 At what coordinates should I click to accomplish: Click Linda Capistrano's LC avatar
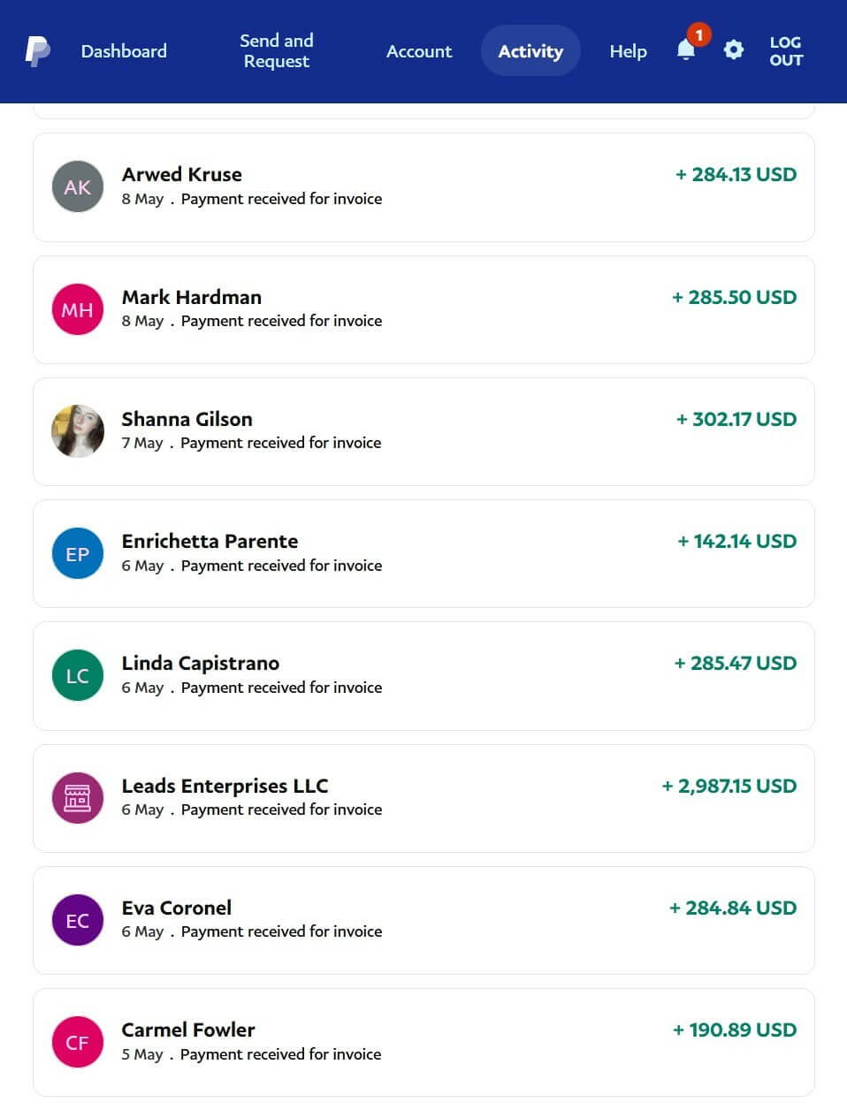click(78, 676)
